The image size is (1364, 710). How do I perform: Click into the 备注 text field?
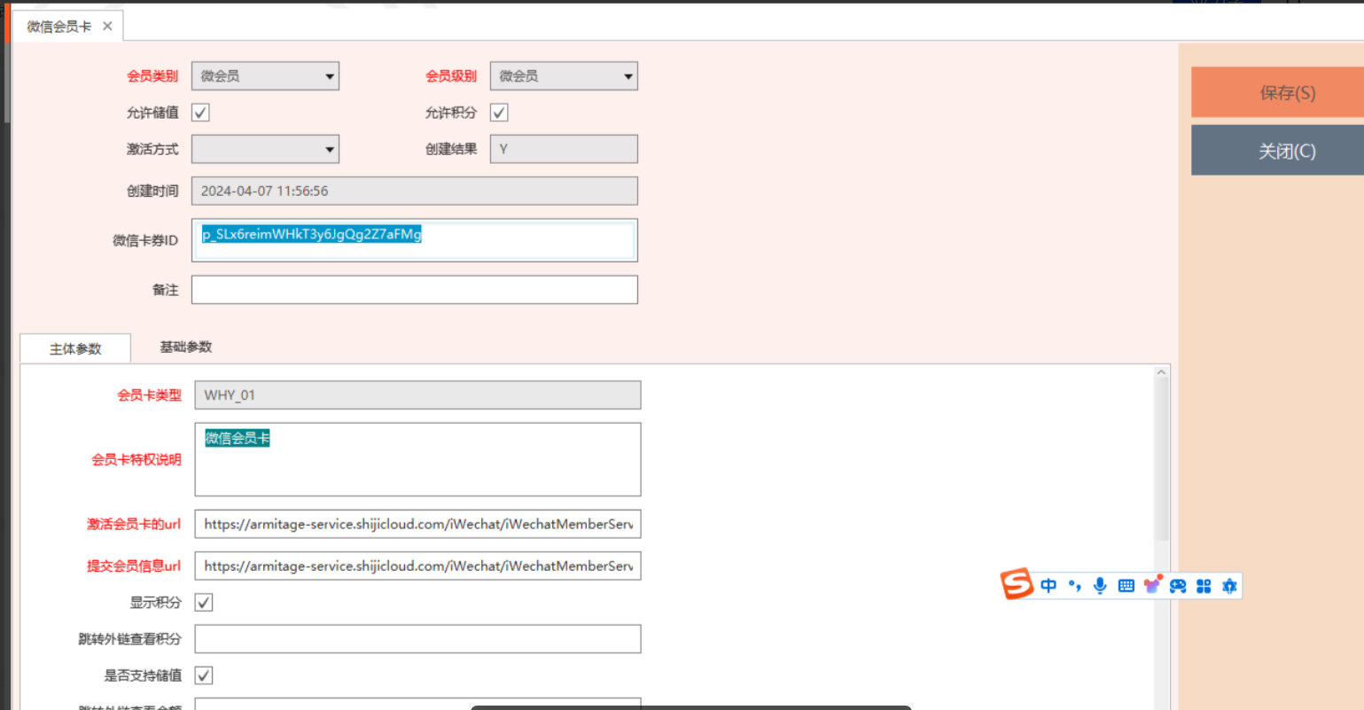pyautogui.click(x=414, y=290)
